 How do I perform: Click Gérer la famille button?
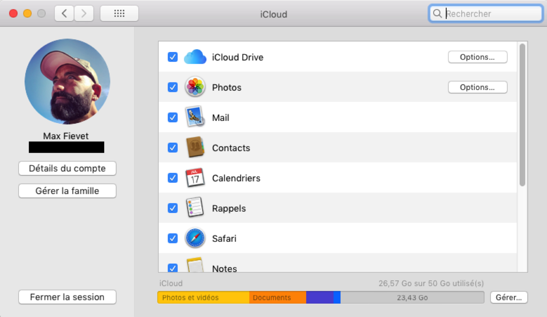click(x=67, y=191)
